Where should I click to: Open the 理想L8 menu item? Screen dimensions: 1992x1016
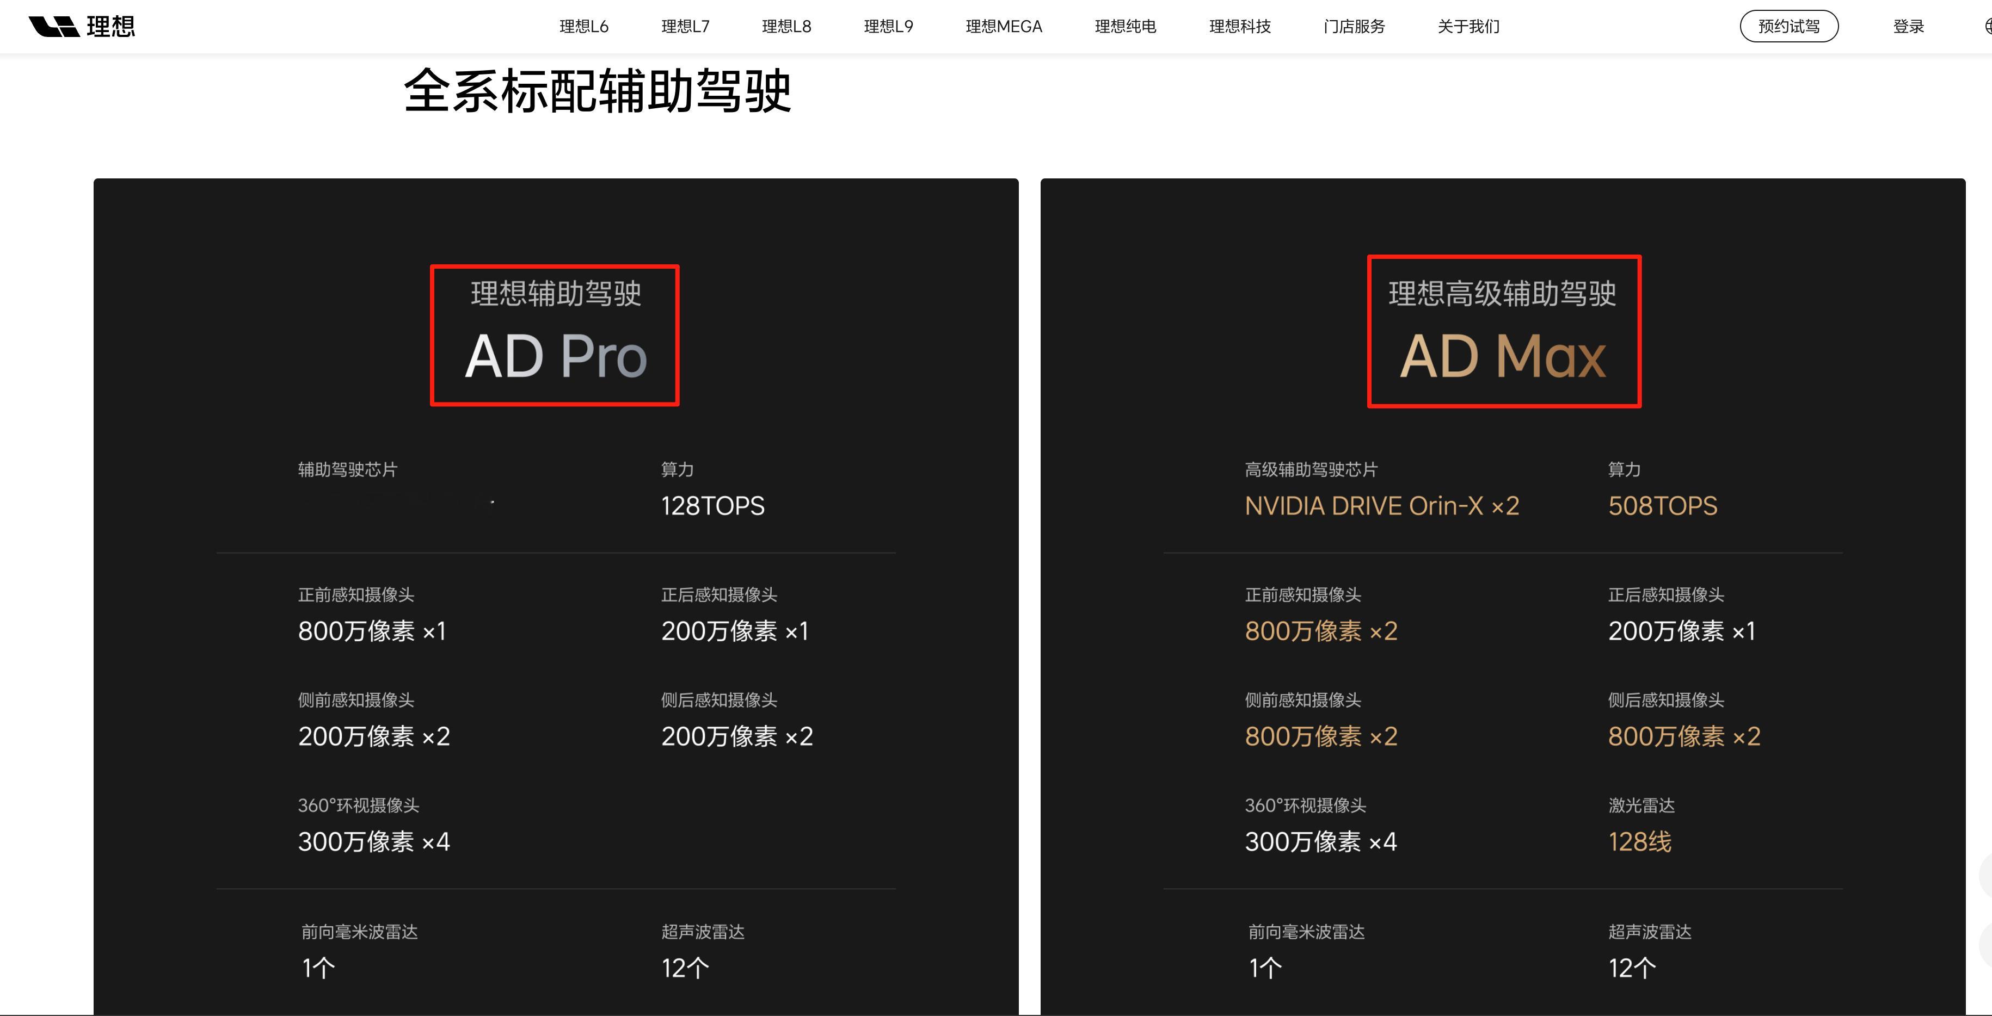tap(786, 26)
